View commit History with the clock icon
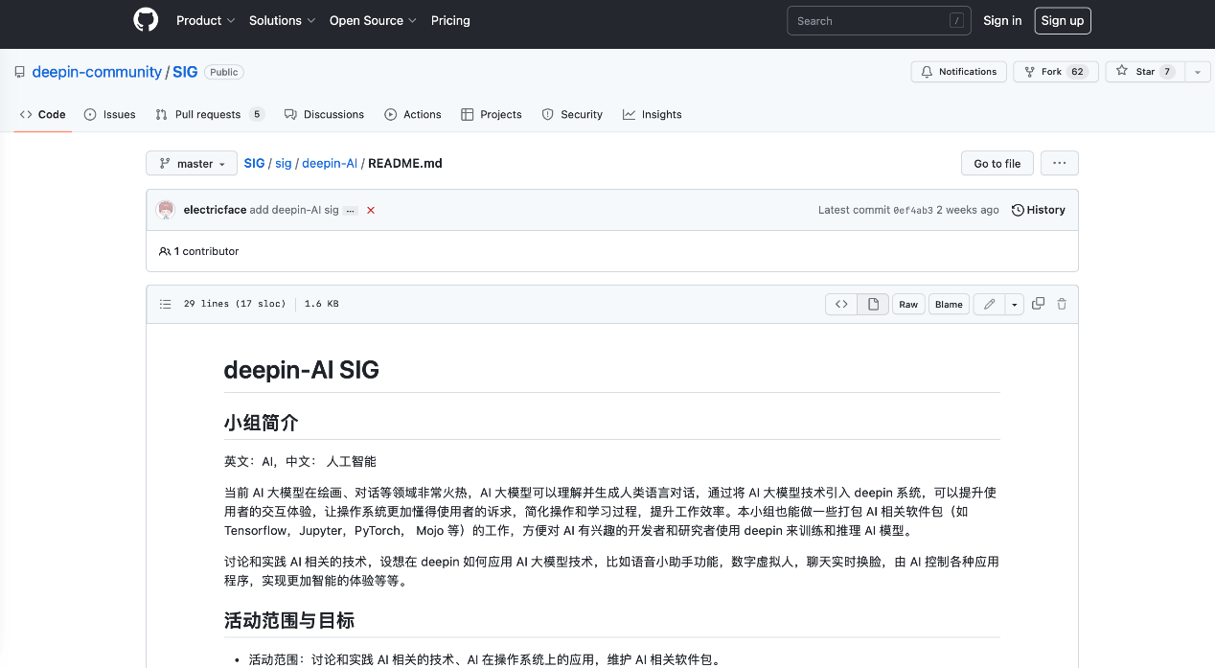Viewport: 1215px width, 668px height. pyautogui.click(x=1038, y=209)
